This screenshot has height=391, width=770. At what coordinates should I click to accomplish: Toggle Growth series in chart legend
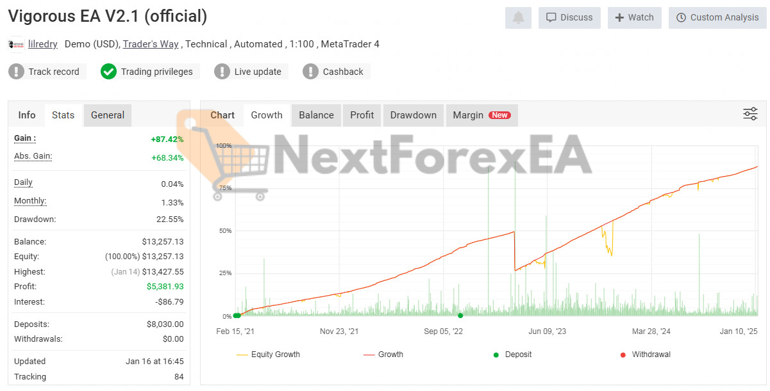pyautogui.click(x=383, y=355)
